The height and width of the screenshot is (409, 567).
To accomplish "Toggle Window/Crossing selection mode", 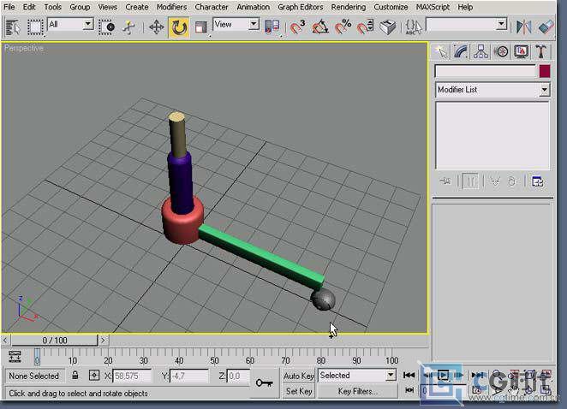I will pos(107,27).
